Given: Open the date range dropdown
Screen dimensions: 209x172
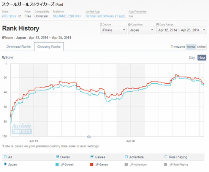Looking at the screenshot, I should click(182, 30).
